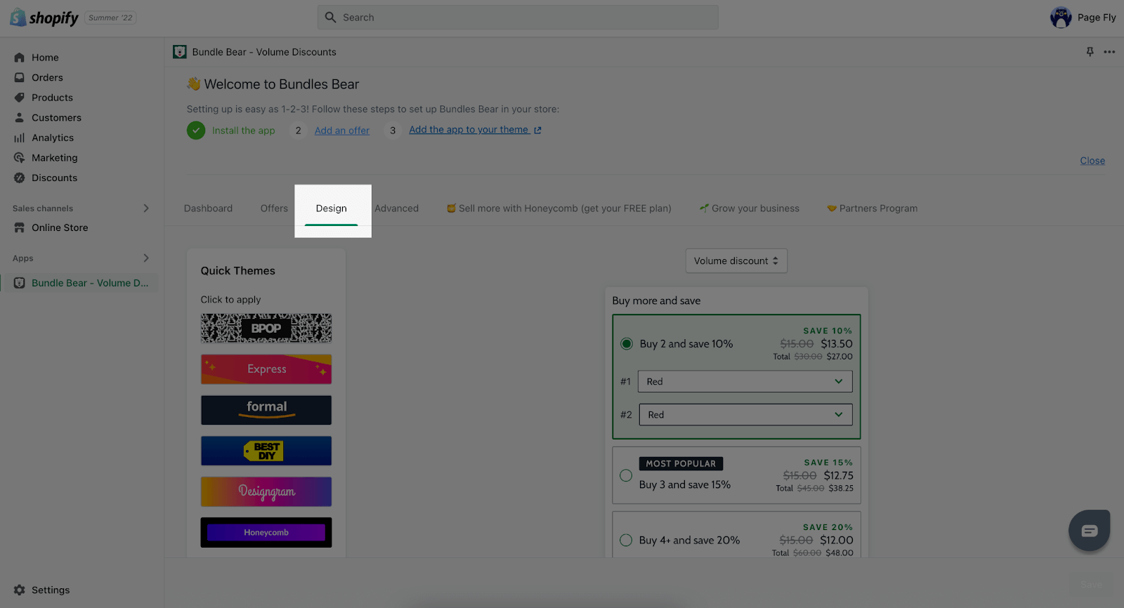Select Buy 3 and save 15% radio
Image resolution: width=1124 pixels, height=608 pixels.
(x=626, y=475)
